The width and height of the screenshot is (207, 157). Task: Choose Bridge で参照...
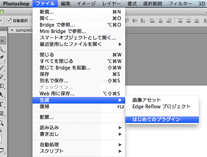(x=79, y=25)
